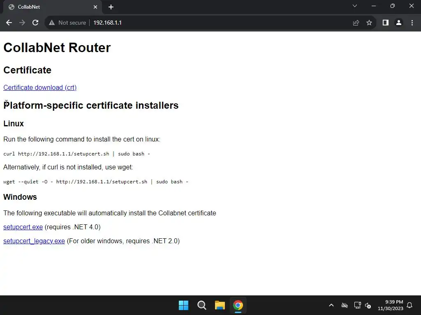Open the Chrome side panel
Viewport: 421px width, 315px height.
coord(386,23)
